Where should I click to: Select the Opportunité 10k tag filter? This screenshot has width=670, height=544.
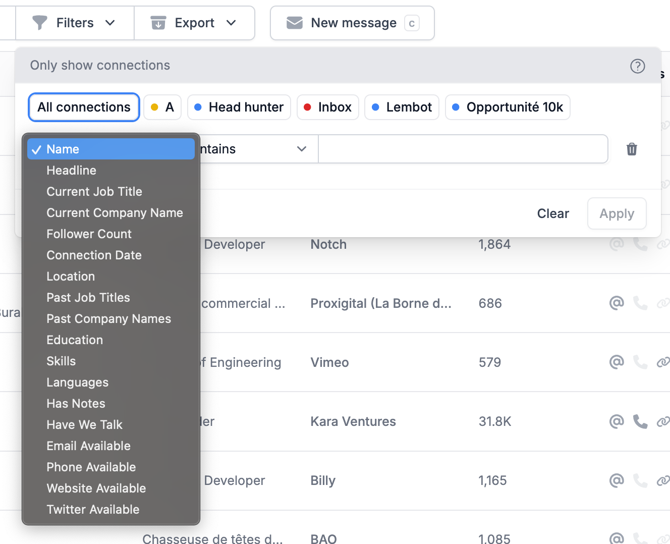click(508, 107)
